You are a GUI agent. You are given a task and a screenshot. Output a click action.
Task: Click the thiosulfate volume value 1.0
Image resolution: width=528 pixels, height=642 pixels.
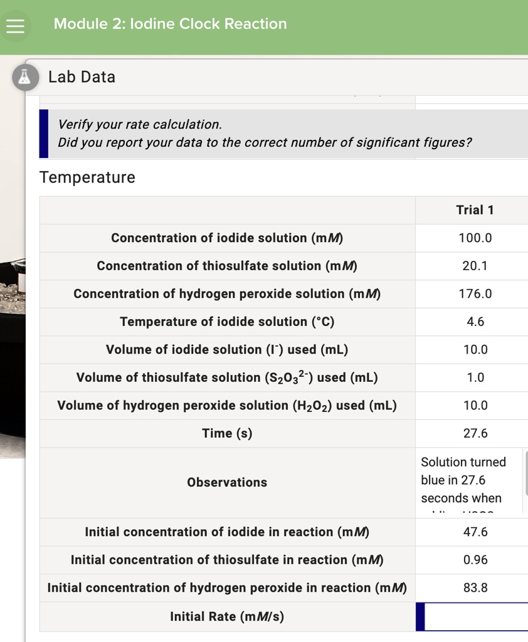click(475, 377)
